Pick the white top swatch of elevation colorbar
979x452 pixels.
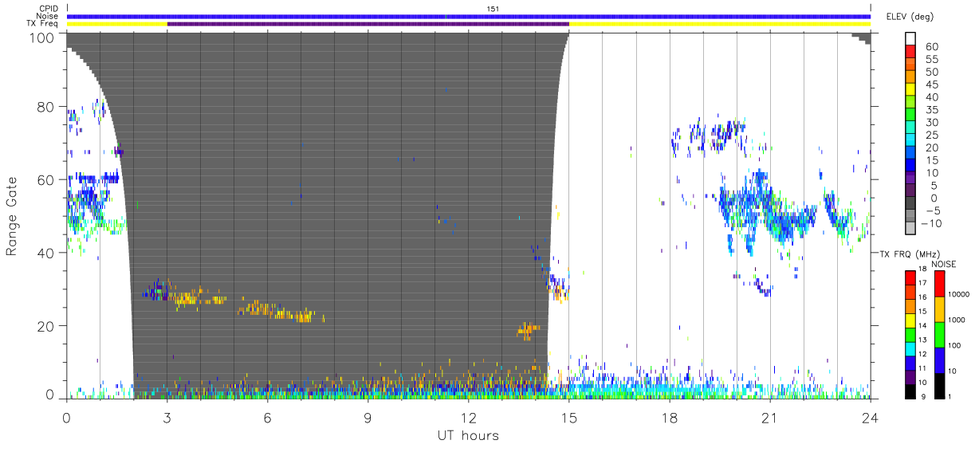[x=911, y=38]
